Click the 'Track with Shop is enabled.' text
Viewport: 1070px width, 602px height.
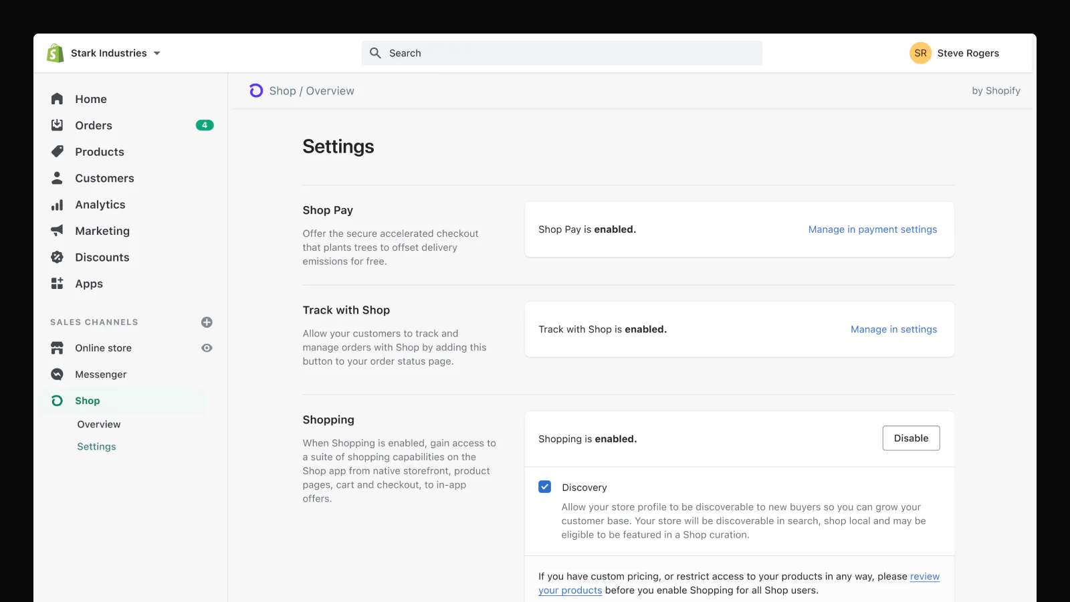coord(603,329)
